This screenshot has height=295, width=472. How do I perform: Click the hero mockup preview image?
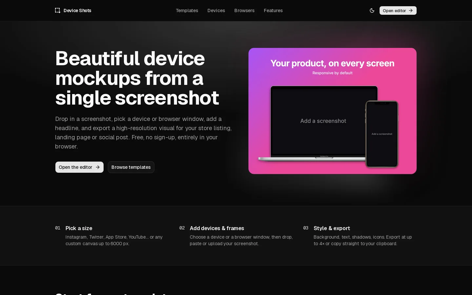coord(332,111)
